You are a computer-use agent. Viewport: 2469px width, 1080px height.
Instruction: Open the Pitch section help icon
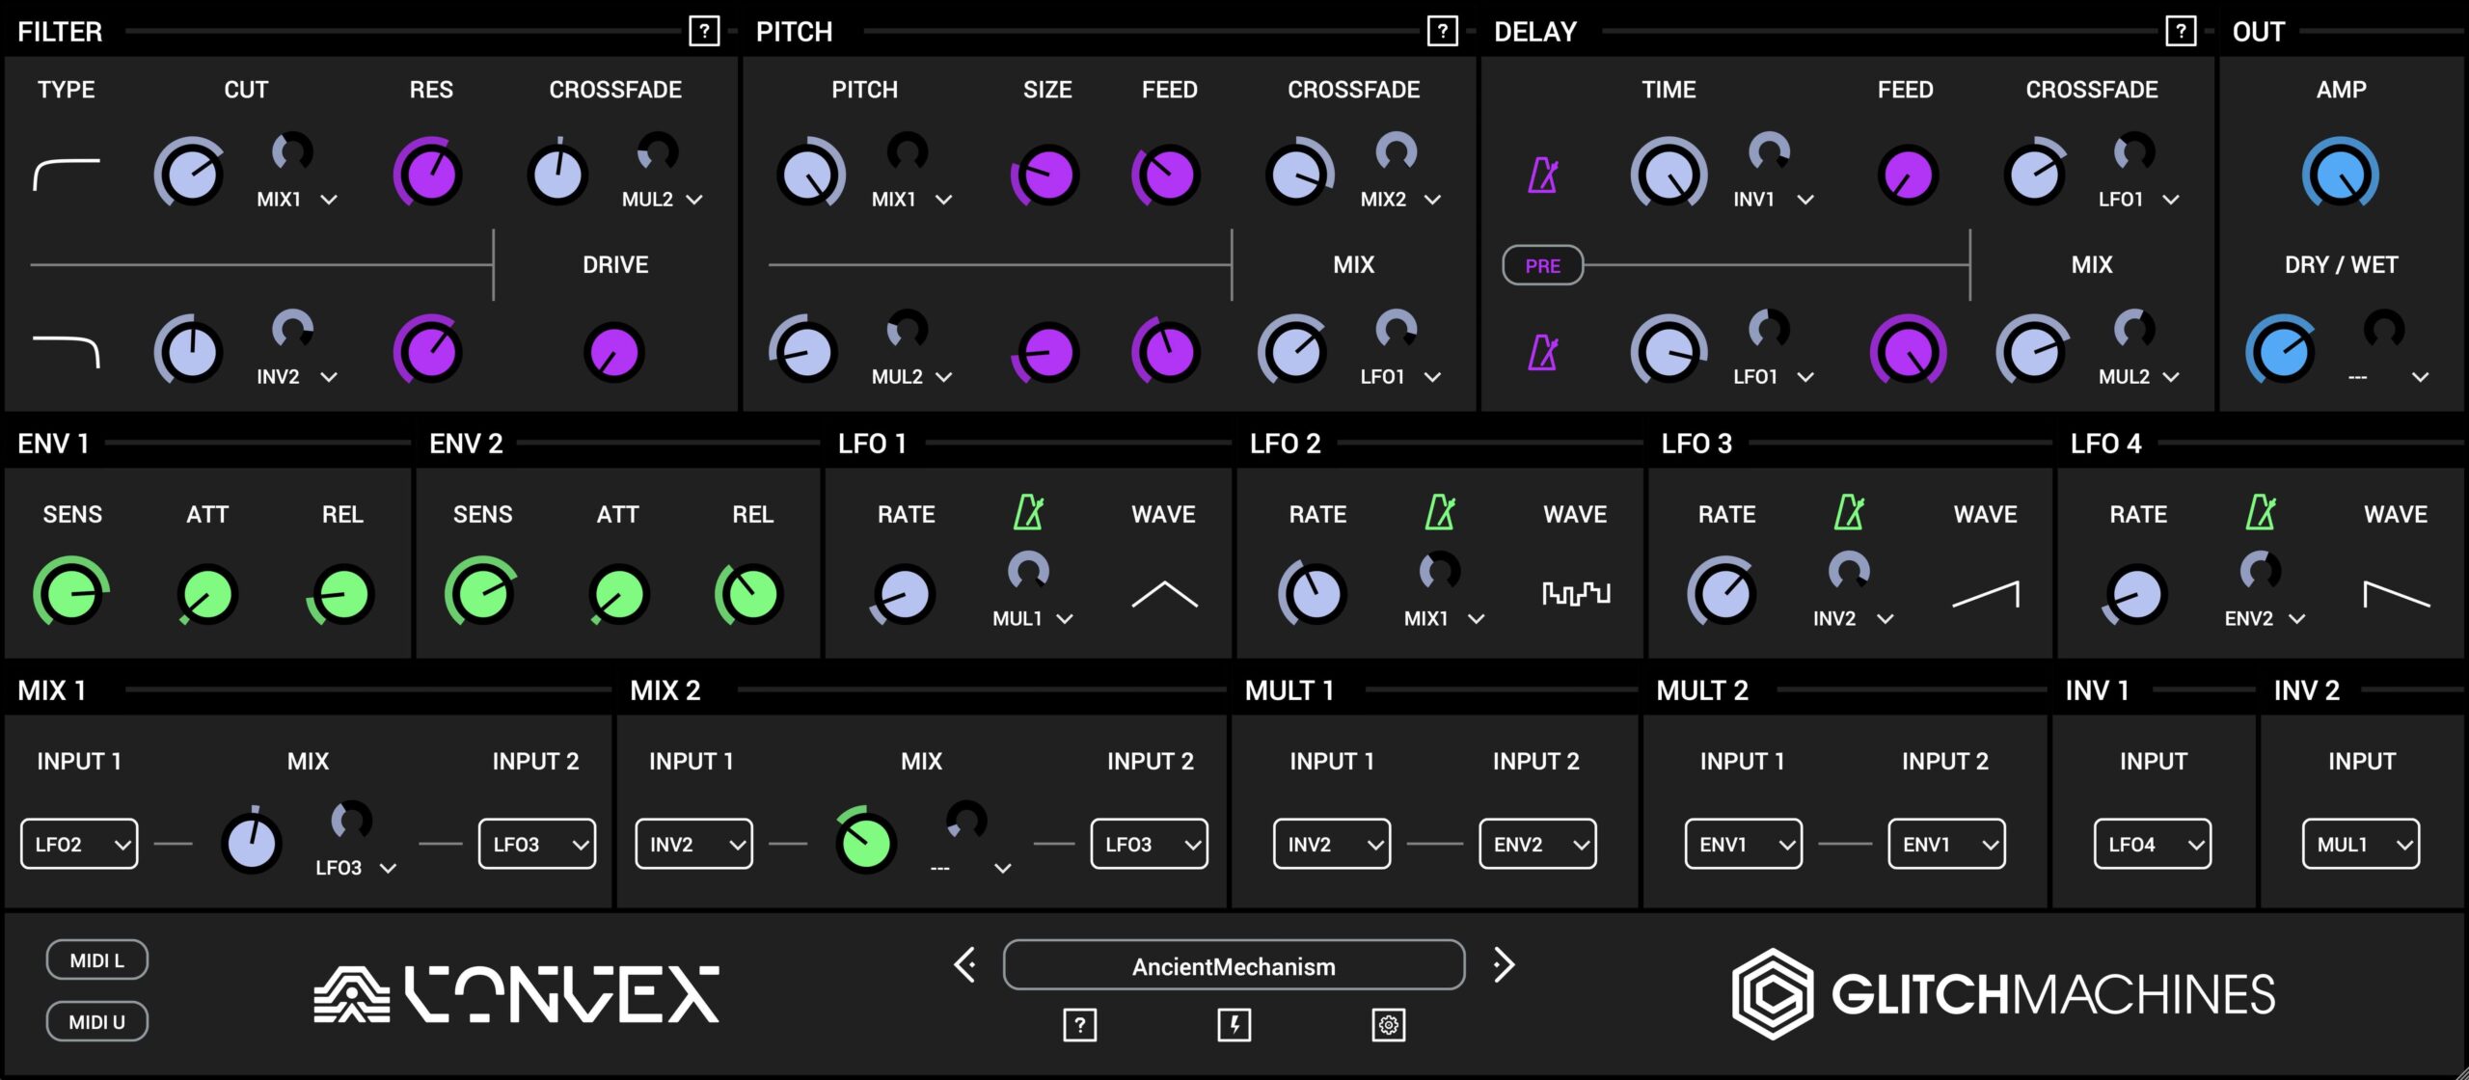point(1442,31)
